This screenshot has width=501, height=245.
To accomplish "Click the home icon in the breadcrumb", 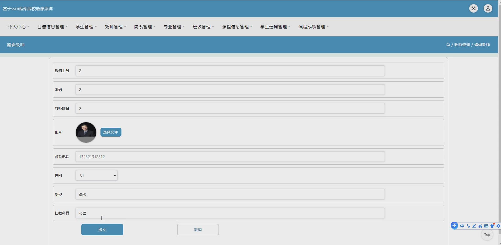I will click(448, 45).
